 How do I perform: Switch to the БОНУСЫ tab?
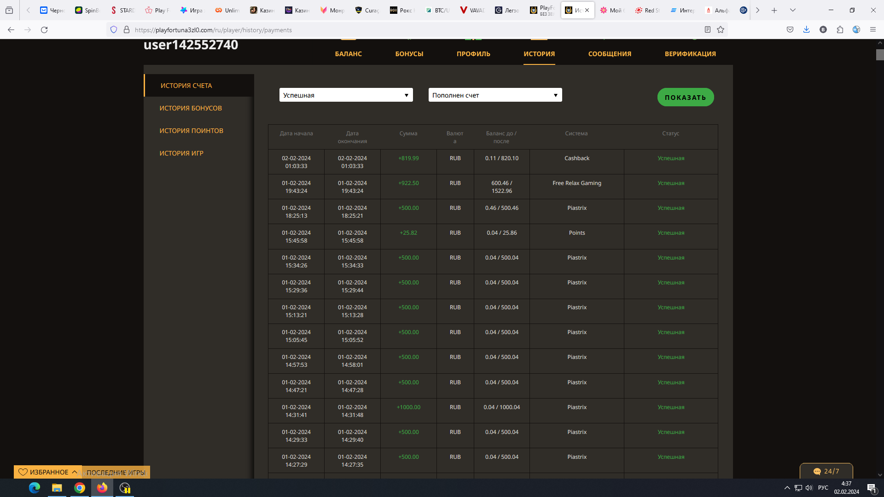409,54
